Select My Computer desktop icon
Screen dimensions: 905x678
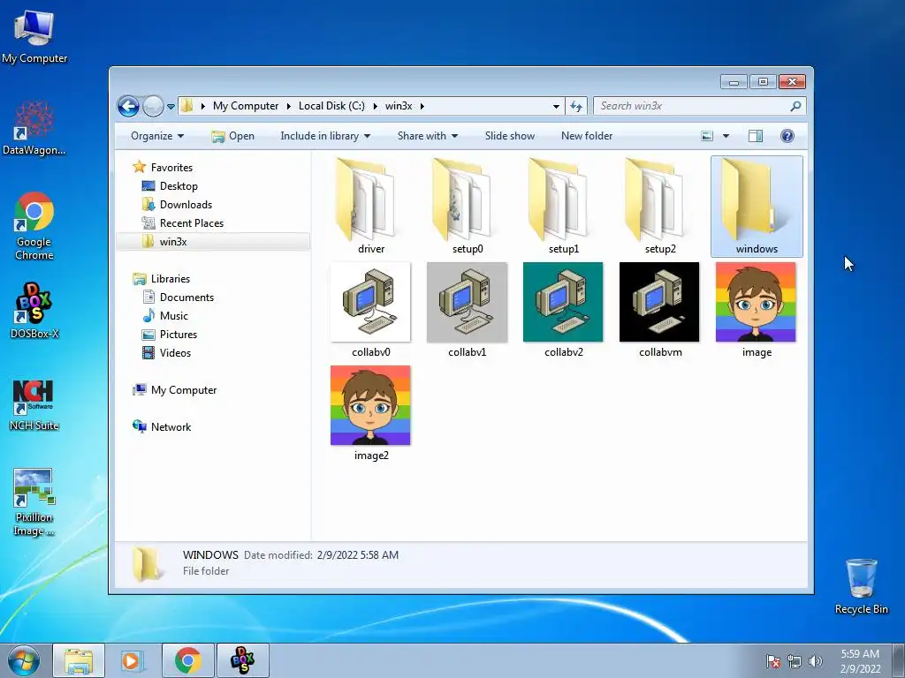[x=34, y=37]
